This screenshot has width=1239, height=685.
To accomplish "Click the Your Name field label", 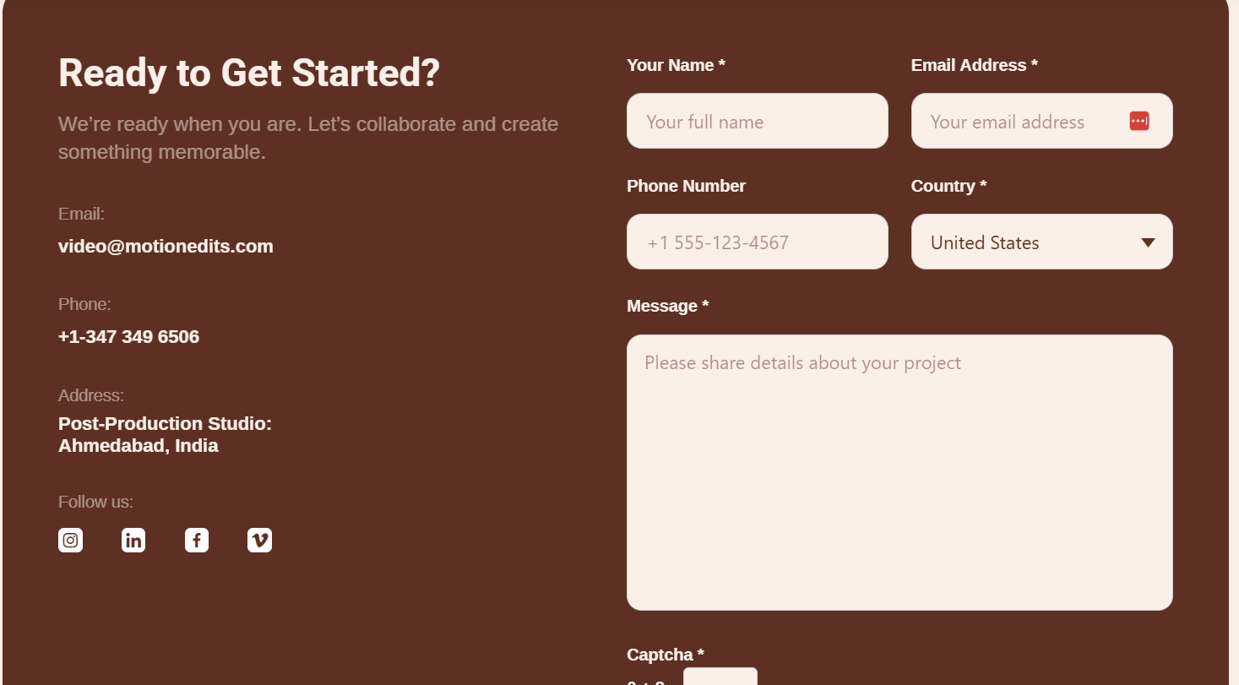I will click(x=676, y=65).
